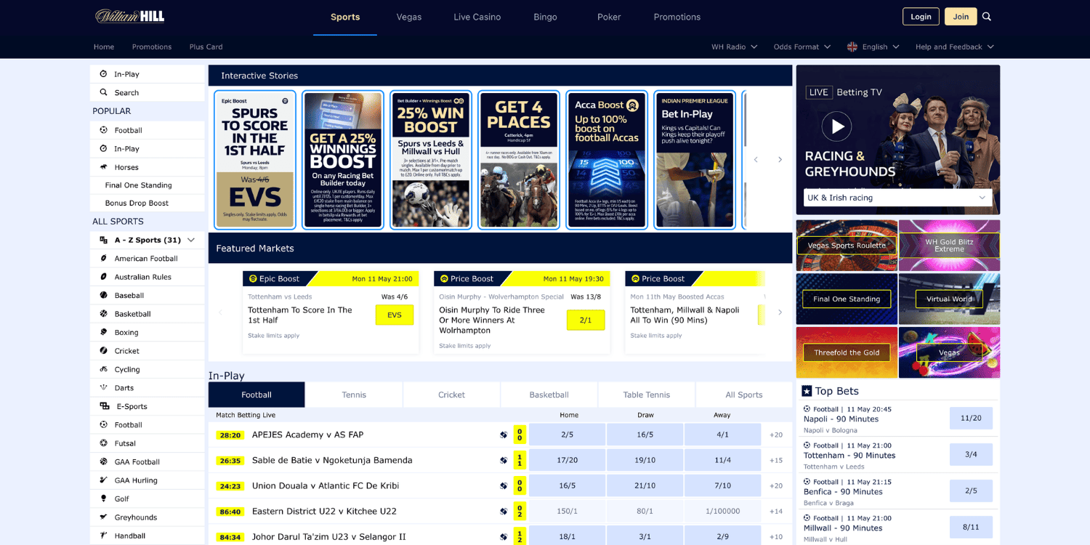Click the Horses icon under Popular
Screen dimensions: 1090x545
coord(103,167)
